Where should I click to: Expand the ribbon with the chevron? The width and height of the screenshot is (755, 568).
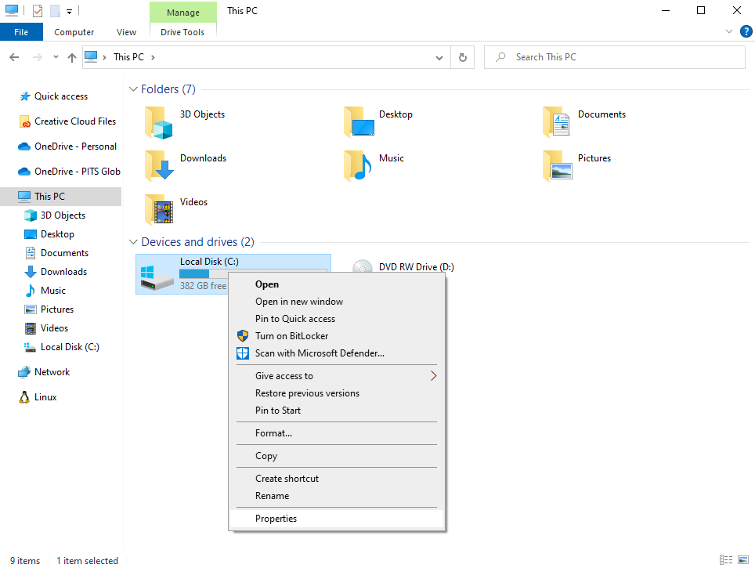point(728,32)
